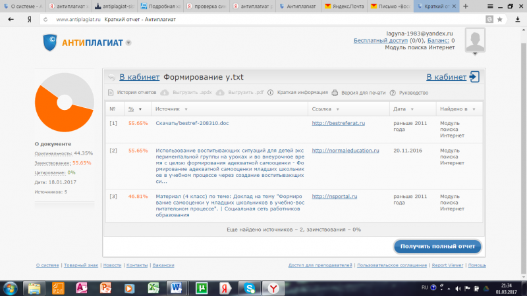527x296 pixels.
Task: Open the Краткая информация info icon
Action: pos(271,93)
